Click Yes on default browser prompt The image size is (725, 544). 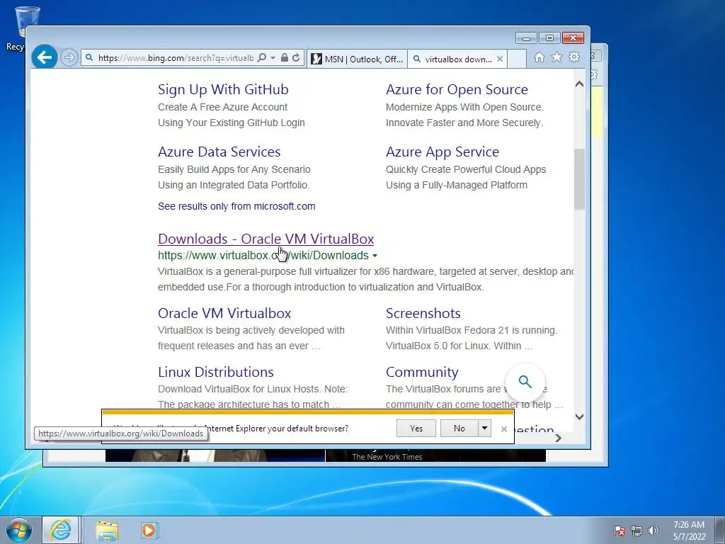pyautogui.click(x=416, y=429)
